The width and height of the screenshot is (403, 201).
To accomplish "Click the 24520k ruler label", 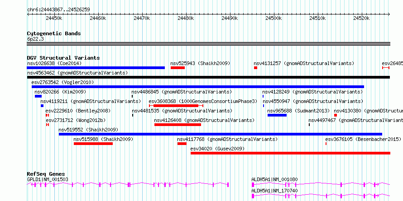I will (x=362, y=18).
